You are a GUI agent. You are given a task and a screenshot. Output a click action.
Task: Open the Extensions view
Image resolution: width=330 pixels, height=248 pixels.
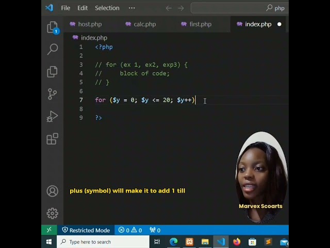pyautogui.click(x=52, y=138)
